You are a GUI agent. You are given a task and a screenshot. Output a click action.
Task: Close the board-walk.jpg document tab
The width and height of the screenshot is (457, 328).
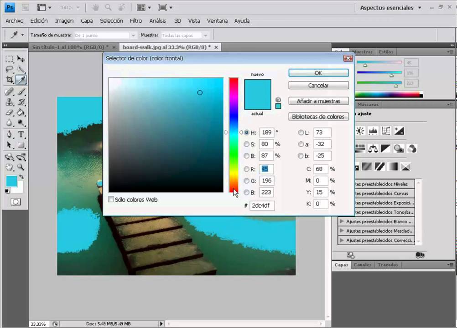(216, 47)
